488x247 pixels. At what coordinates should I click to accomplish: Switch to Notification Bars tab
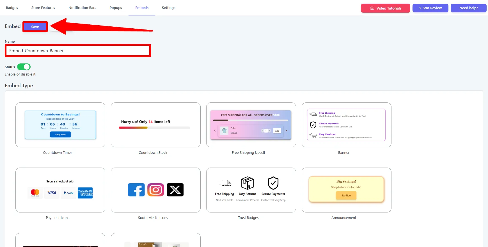coord(82,8)
